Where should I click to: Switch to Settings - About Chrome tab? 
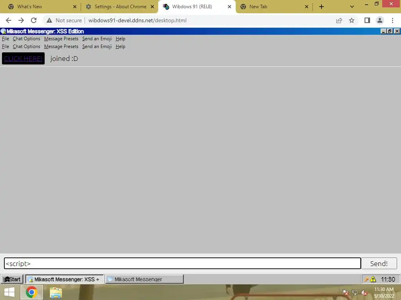(121, 7)
